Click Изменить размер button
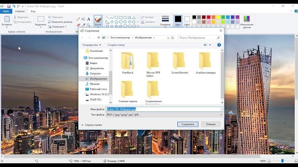This screenshot has width=298, height=167. pos(60,22)
